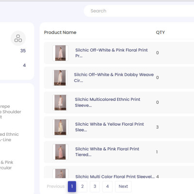Click the 35 count in the left card
This screenshot has height=194, width=194.
(x=23, y=51)
